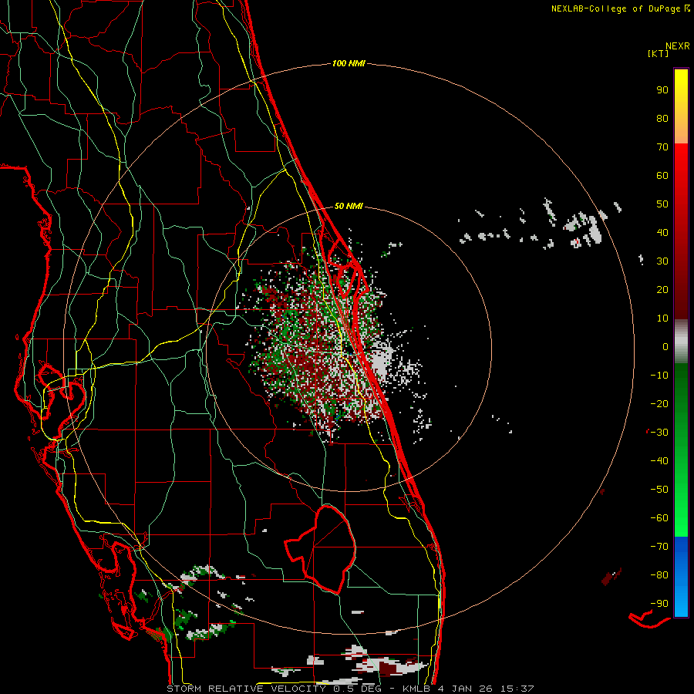
Task: Click the 100 NMI range ring label
Action: click(x=349, y=63)
